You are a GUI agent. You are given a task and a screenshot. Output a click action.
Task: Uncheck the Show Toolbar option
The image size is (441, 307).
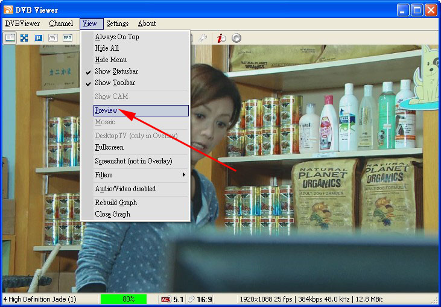[x=115, y=83]
